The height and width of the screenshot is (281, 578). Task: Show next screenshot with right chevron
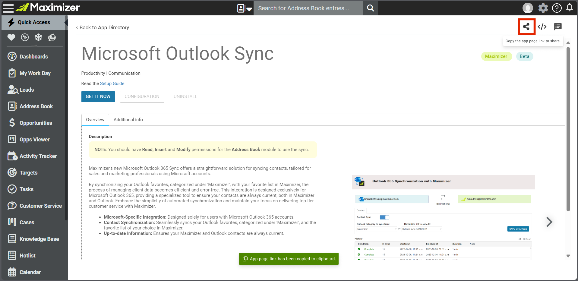(x=549, y=222)
